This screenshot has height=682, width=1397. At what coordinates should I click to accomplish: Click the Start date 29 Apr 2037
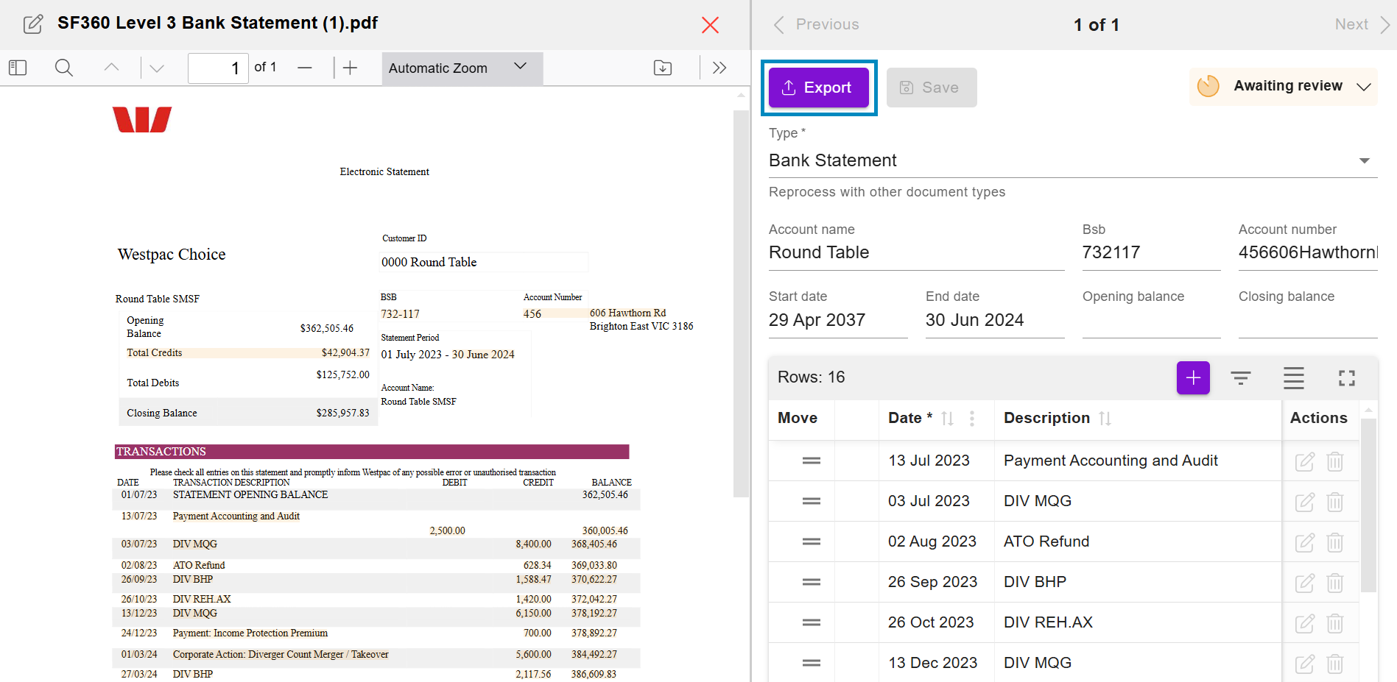(x=838, y=320)
